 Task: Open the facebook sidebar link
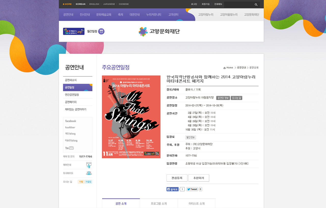pos(71,121)
